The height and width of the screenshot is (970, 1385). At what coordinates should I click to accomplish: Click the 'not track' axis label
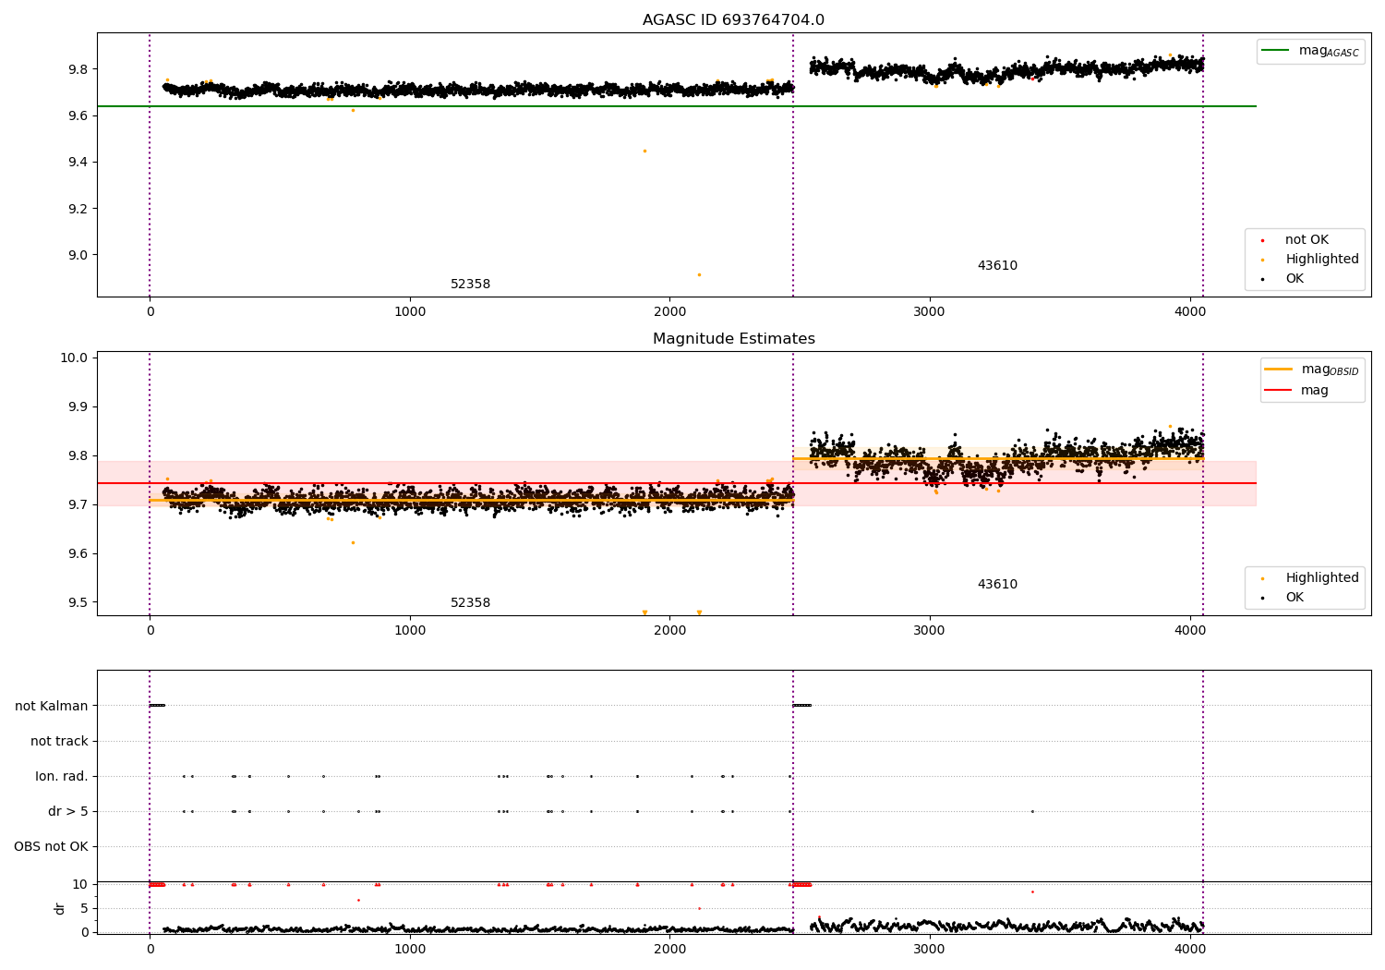pyautogui.click(x=59, y=741)
